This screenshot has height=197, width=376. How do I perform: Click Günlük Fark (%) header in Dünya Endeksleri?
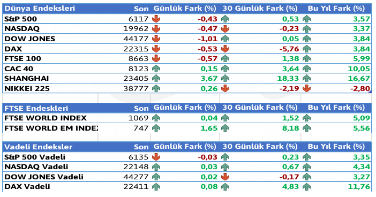click(185, 9)
